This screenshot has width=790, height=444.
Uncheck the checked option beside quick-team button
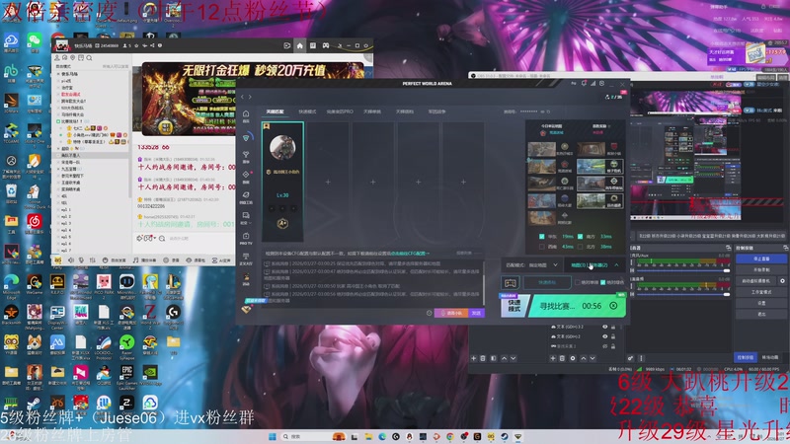[603, 282]
